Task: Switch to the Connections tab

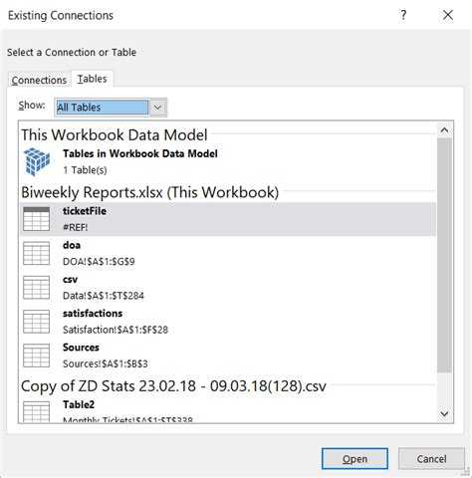Action: 39,80
